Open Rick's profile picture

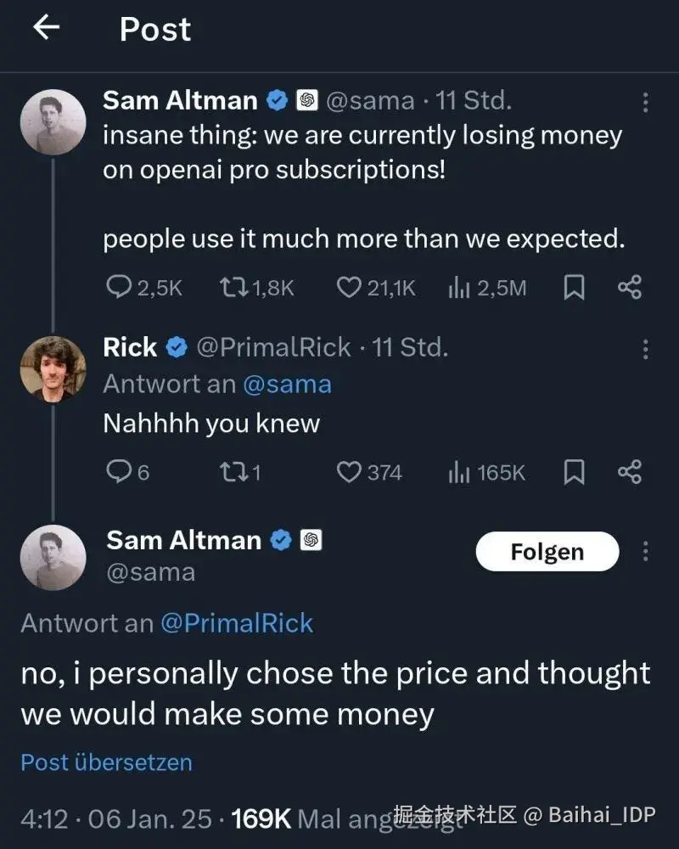(x=53, y=367)
